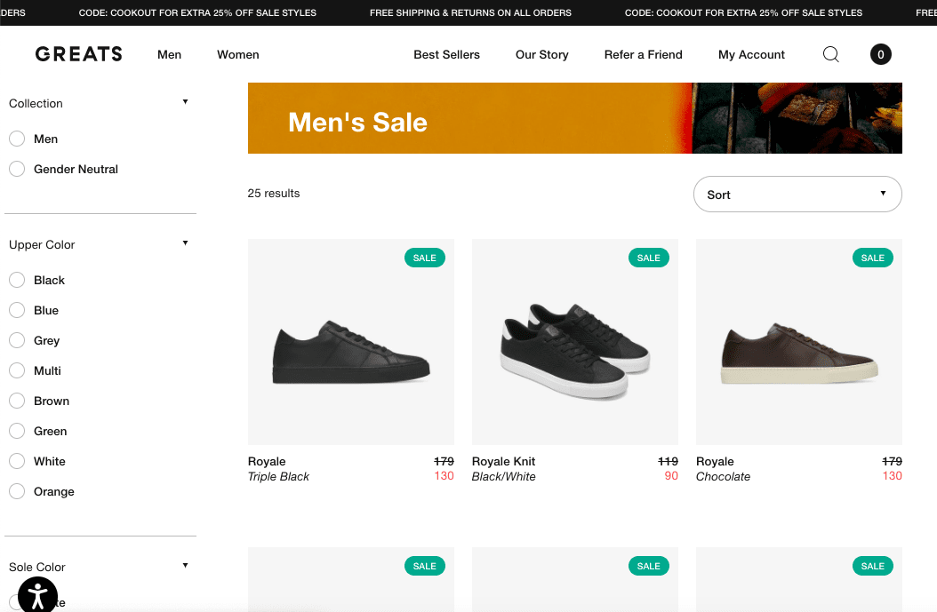Filter upper color by Brown
This screenshot has height=612, width=937.
pyautogui.click(x=17, y=401)
